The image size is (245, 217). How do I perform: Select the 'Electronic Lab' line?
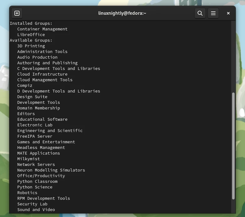[35, 125]
